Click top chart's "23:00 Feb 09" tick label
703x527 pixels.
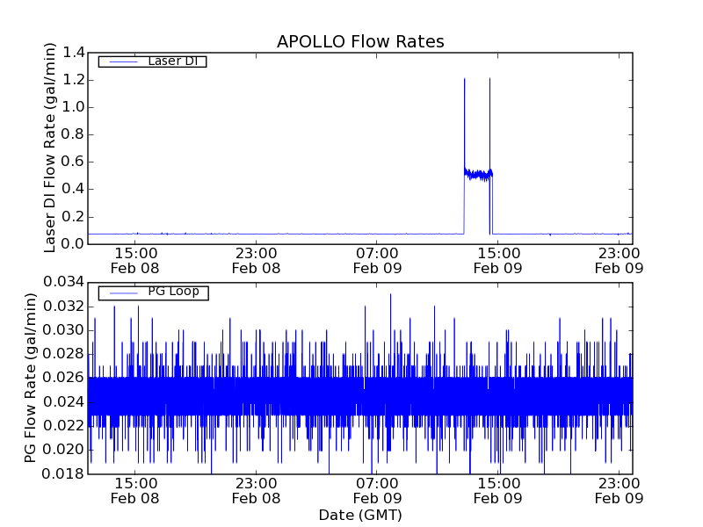pyautogui.click(x=620, y=260)
